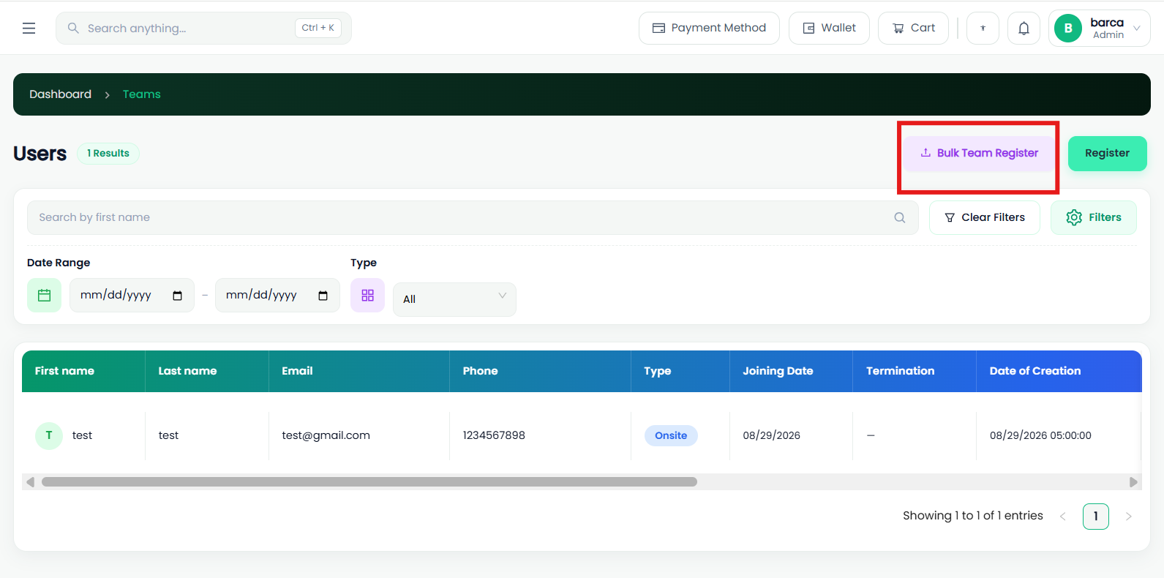This screenshot has height=578, width=1164.
Task: Click the purple grid icon under Type
Action: tap(367, 295)
